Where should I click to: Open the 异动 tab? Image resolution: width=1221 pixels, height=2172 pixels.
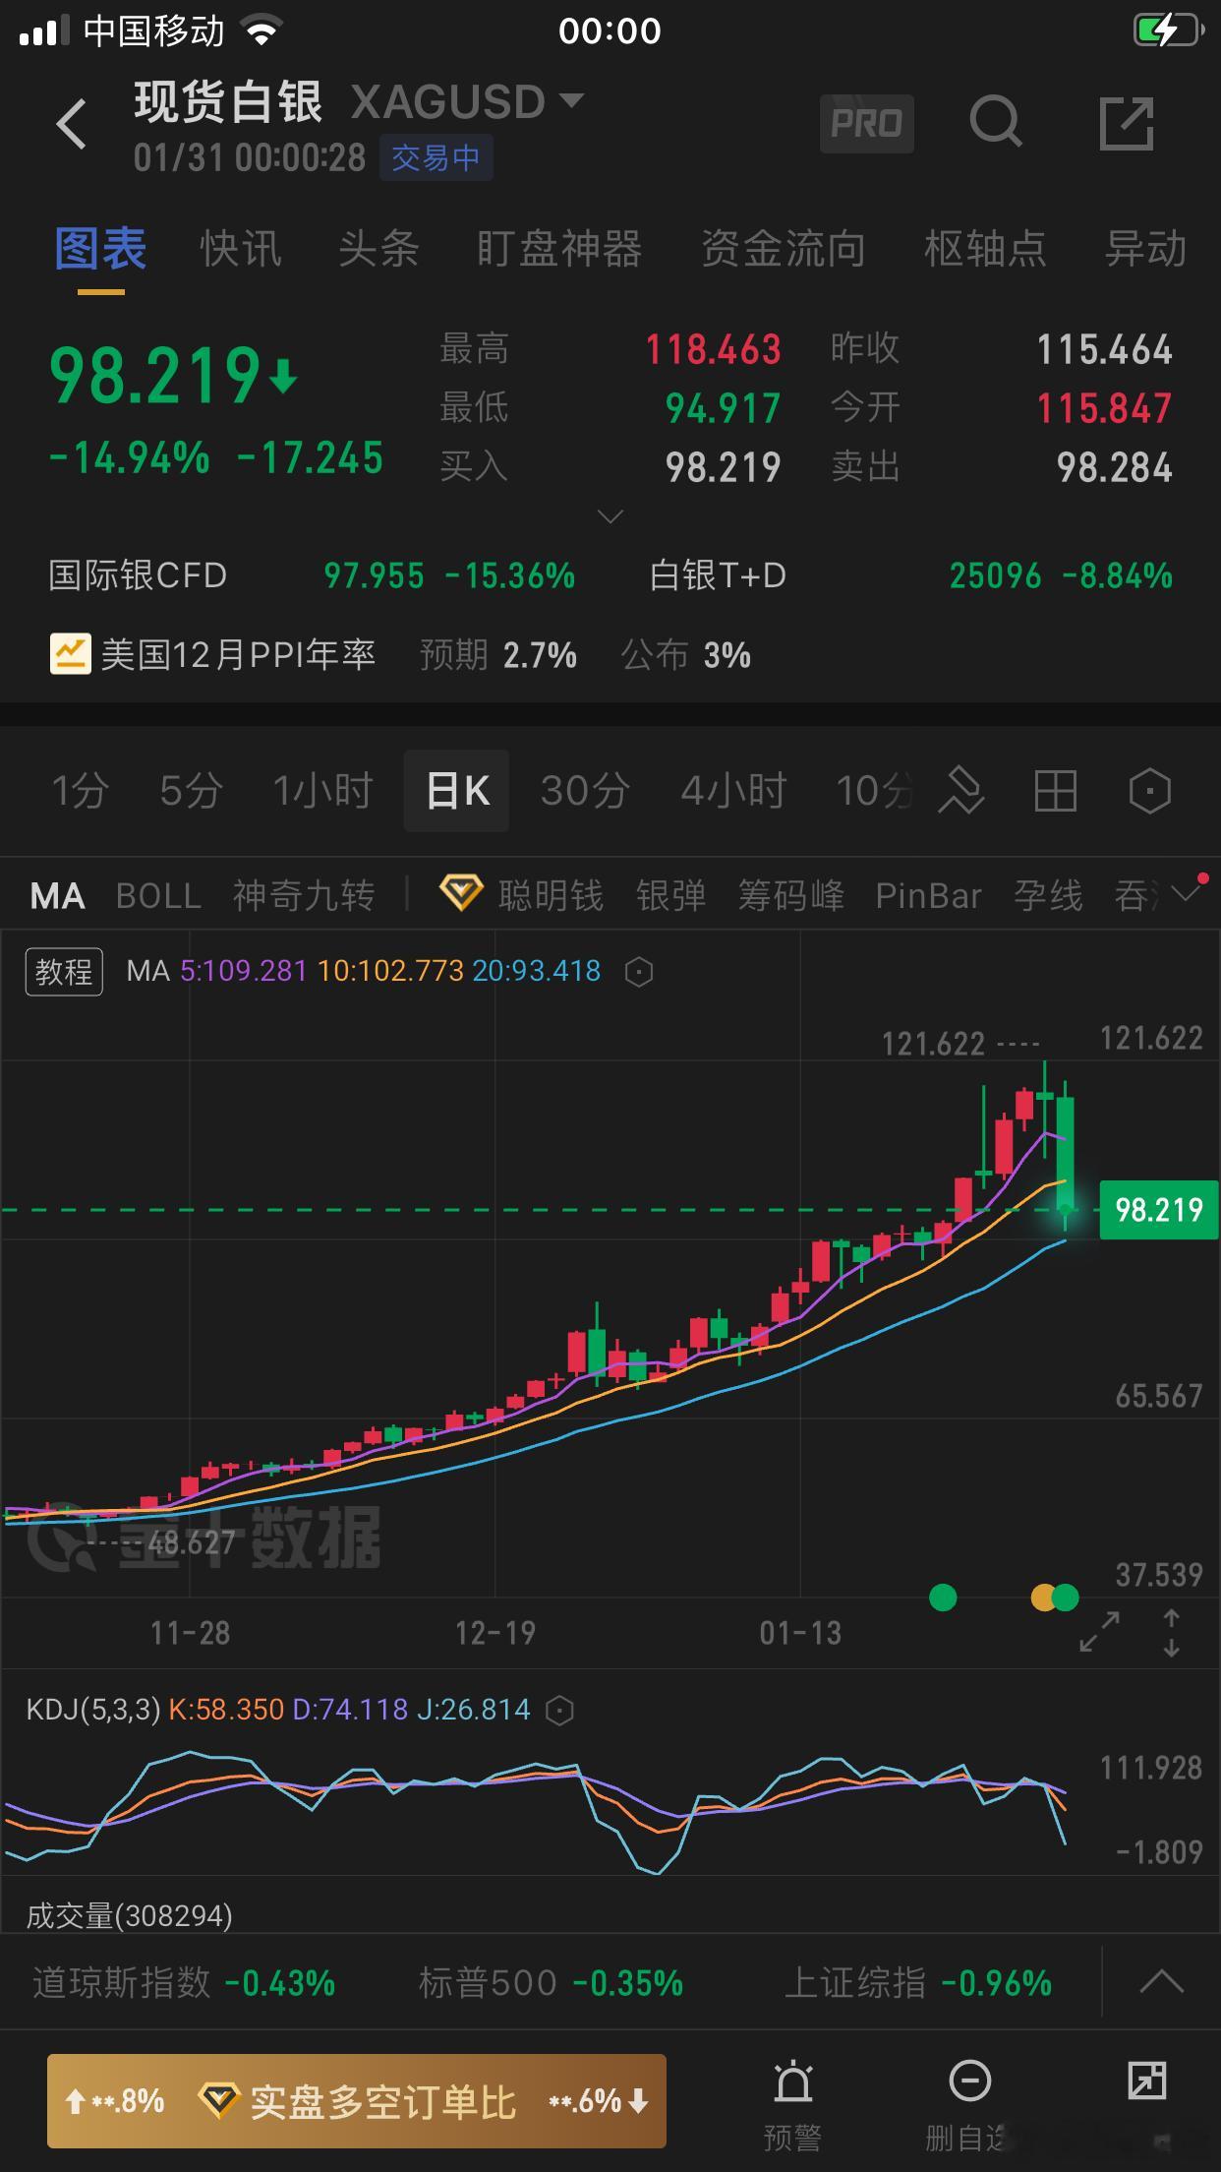1145,249
